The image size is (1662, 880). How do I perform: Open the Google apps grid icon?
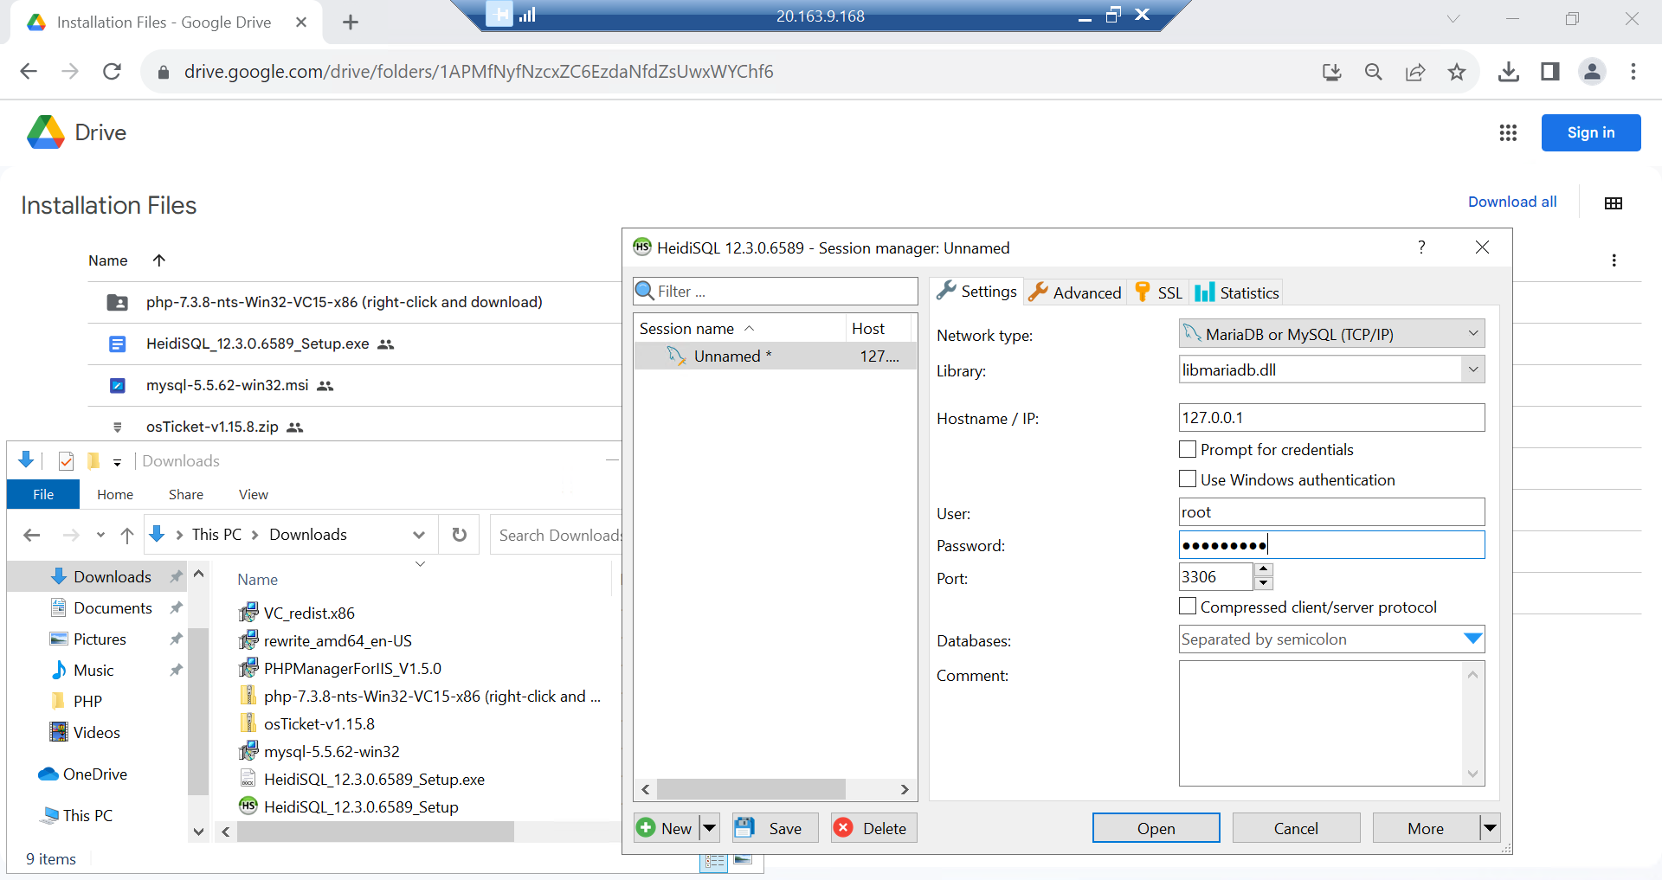pos(1508,132)
